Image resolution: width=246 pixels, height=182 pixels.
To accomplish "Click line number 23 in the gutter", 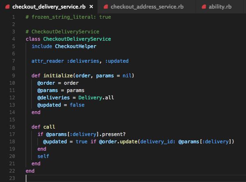I will point(12,178).
